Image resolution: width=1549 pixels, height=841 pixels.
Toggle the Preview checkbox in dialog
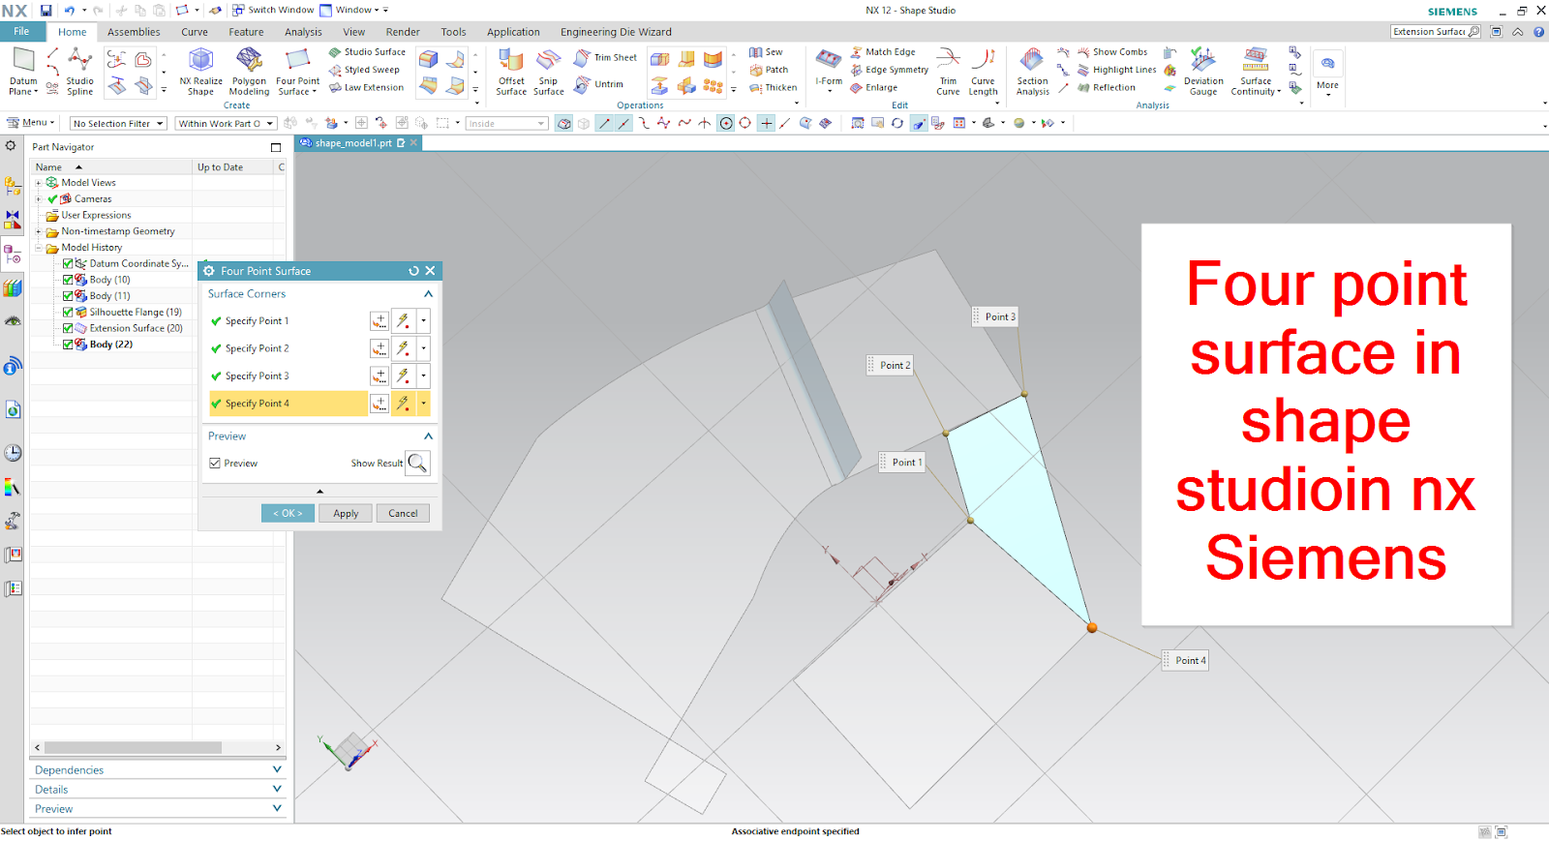pos(215,464)
